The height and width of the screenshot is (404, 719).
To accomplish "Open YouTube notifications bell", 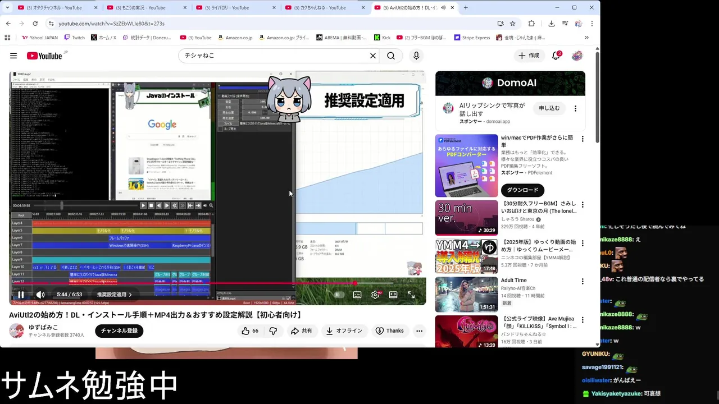I will (556, 56).
